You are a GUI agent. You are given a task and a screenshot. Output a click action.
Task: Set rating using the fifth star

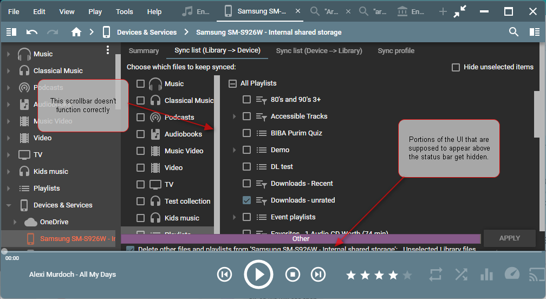pyautogui.click(x=407, y=275)
